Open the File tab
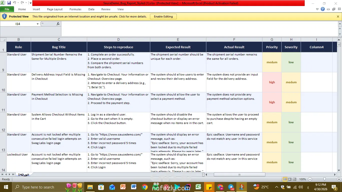Screen dimensions: 342x192 [x=7, y=9]
